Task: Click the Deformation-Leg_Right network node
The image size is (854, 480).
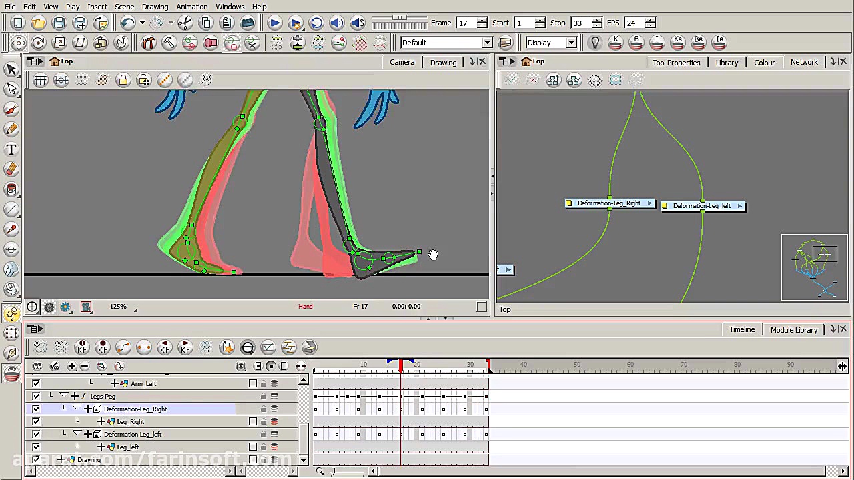Action: 609,203
